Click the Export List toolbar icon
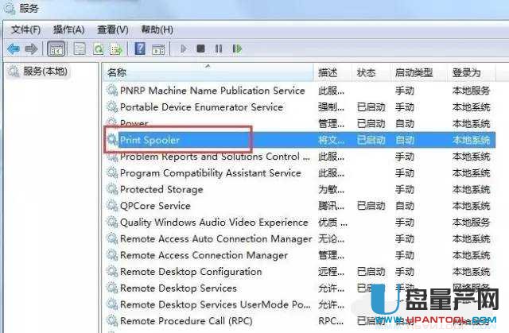 click(x=117, y=49)
